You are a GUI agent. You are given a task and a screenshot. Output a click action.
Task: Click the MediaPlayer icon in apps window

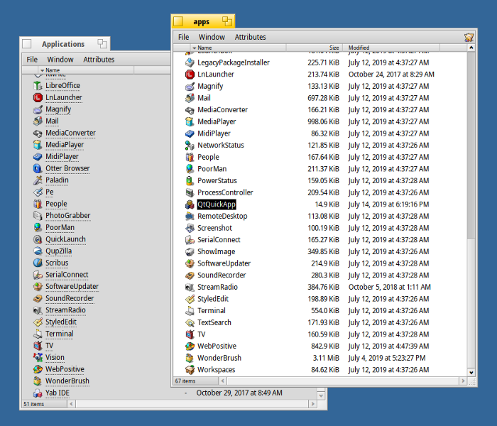click(190, 121)
